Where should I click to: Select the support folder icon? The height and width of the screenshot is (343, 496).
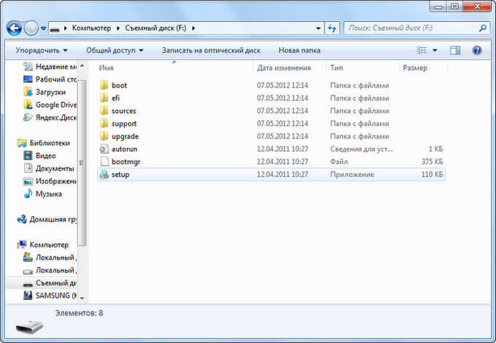[x=104, y=123]
